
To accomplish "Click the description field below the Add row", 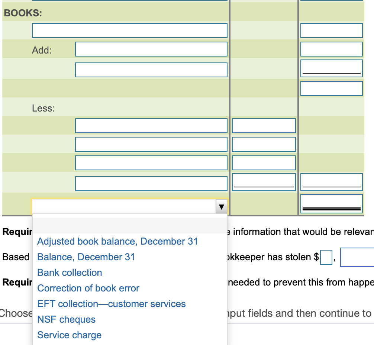I will pyautogui.click(x=151, y=69).
